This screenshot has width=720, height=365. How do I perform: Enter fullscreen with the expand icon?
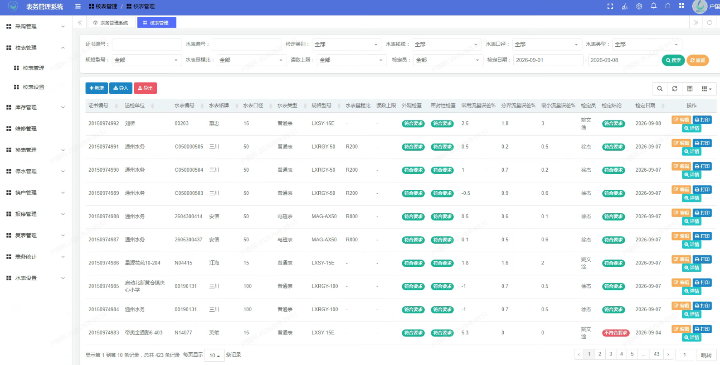tap(610, 6)
